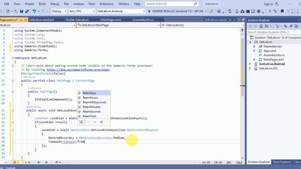Open the Debug configuration dropdown
Image resolution: width=301 pixels, height=169 pixels.
point(65,11)
